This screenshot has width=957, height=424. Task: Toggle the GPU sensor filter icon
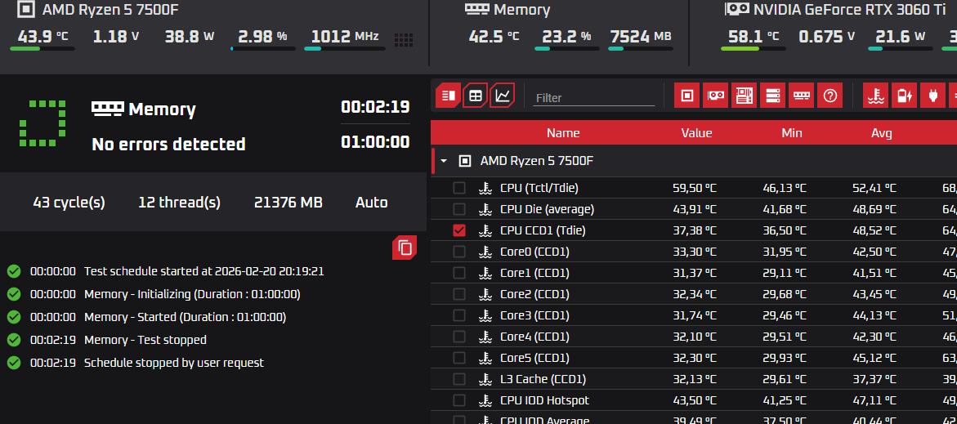pyautogui.click(x=715, y=95)
